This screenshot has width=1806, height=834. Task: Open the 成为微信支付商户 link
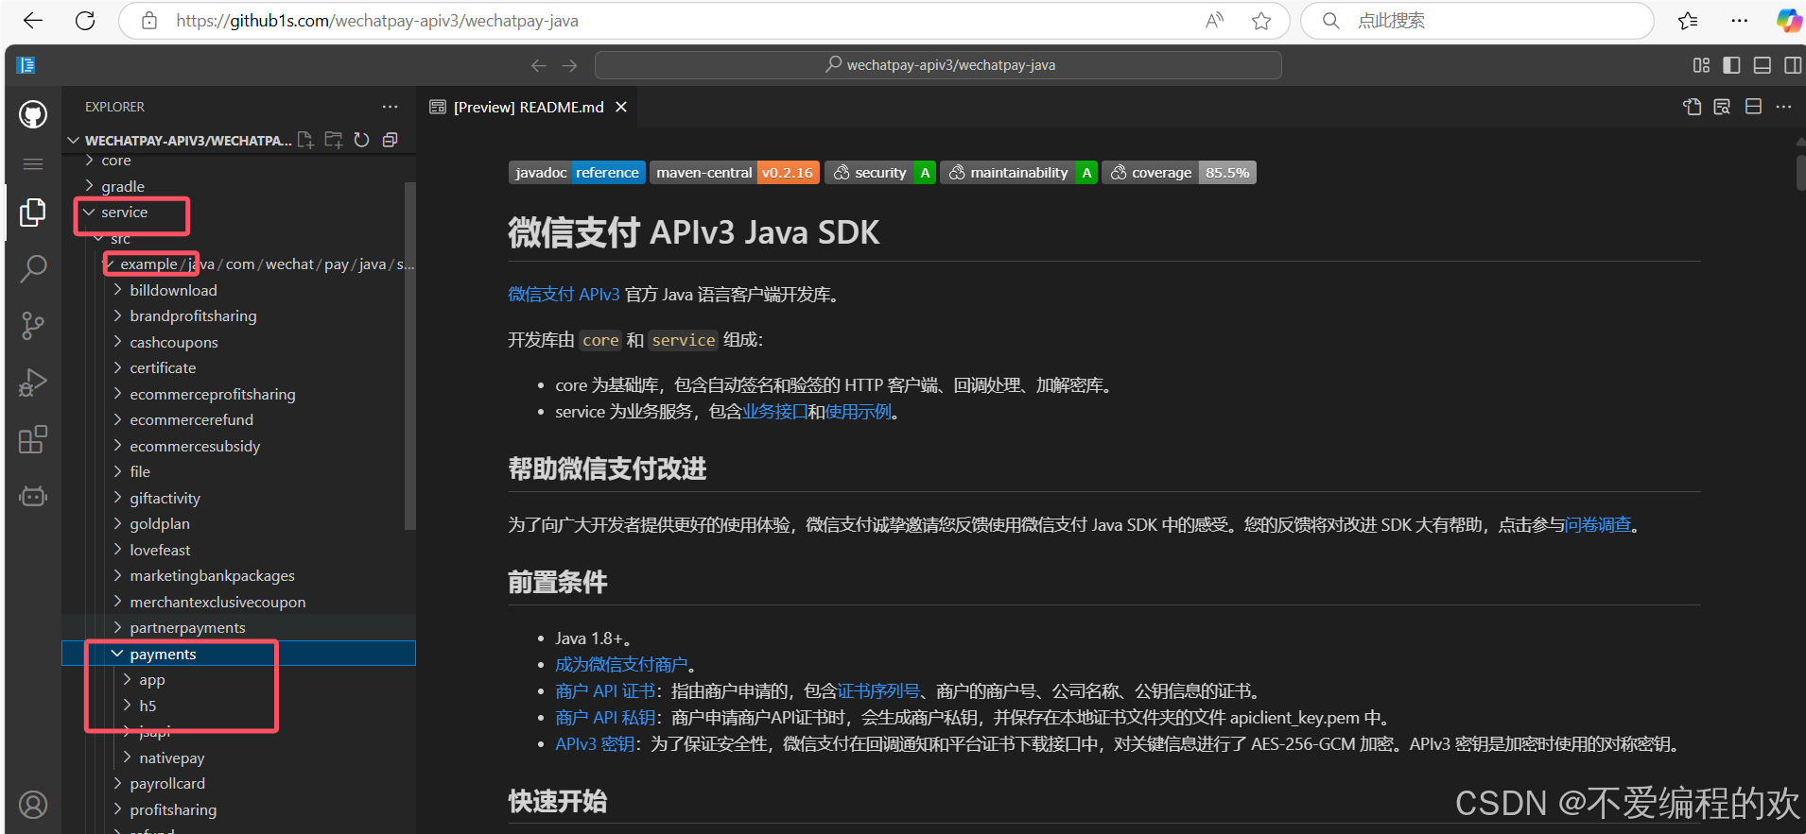tap(621, 665)
